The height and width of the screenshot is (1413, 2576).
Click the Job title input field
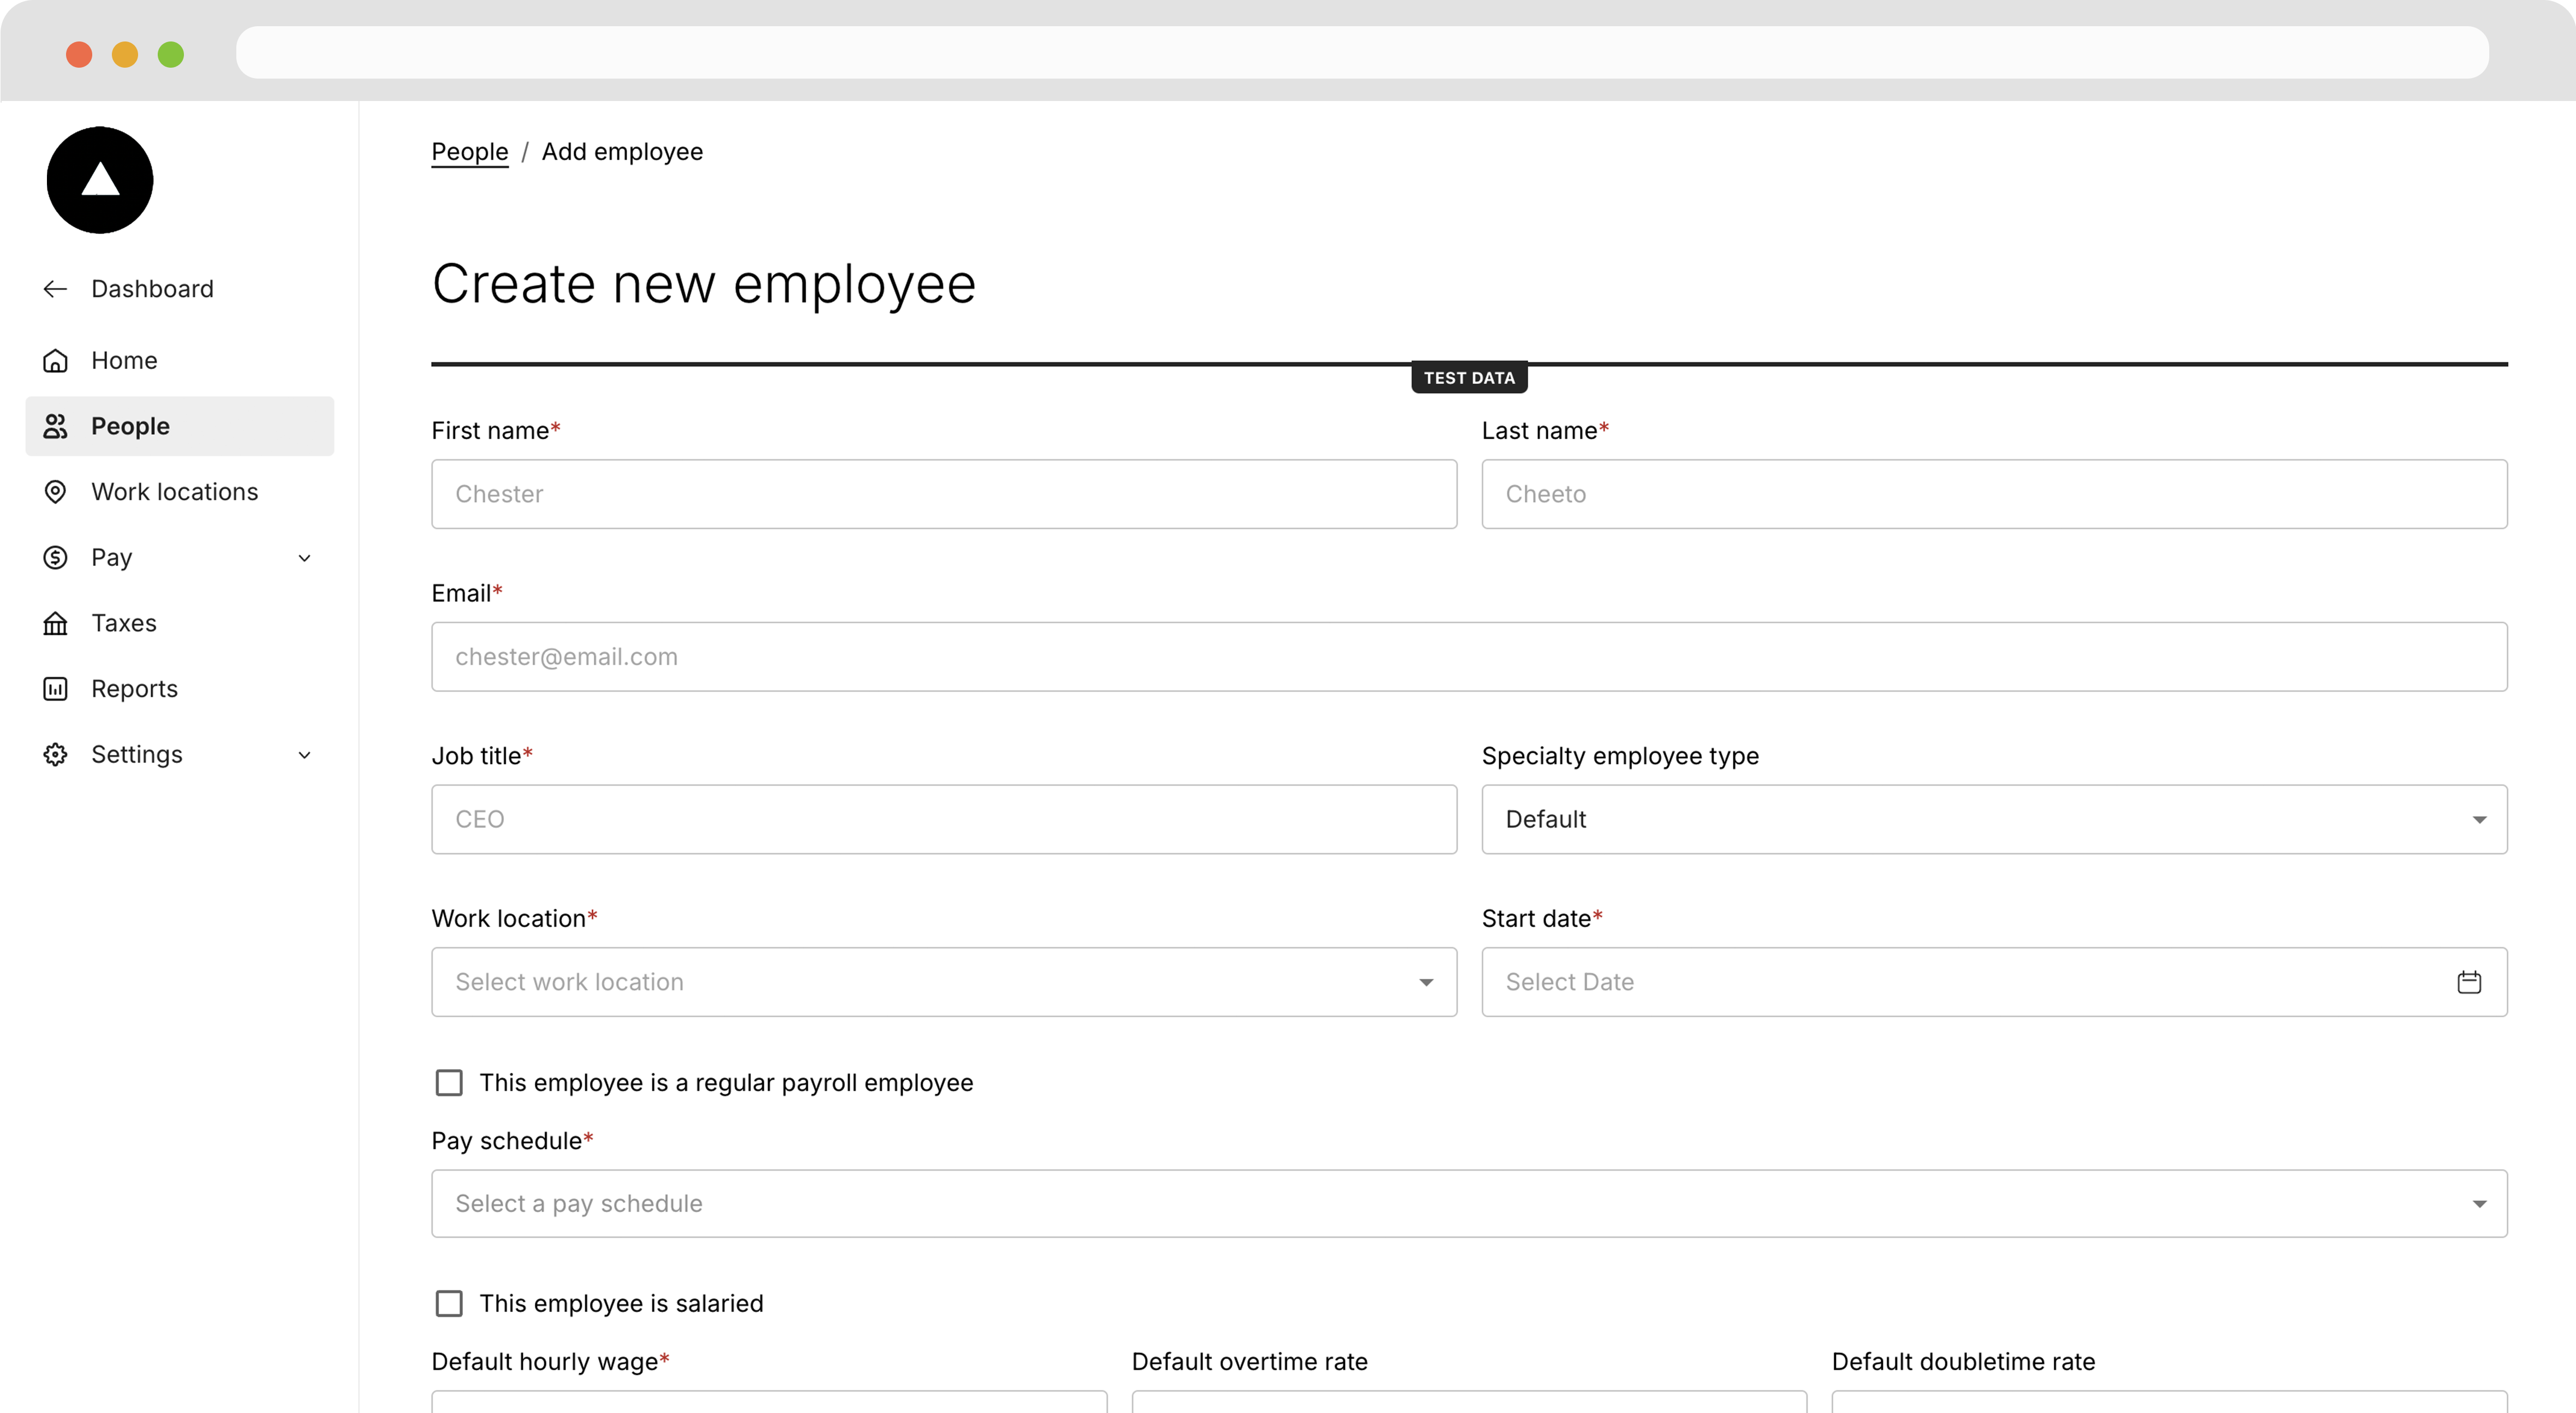[944, 819]
